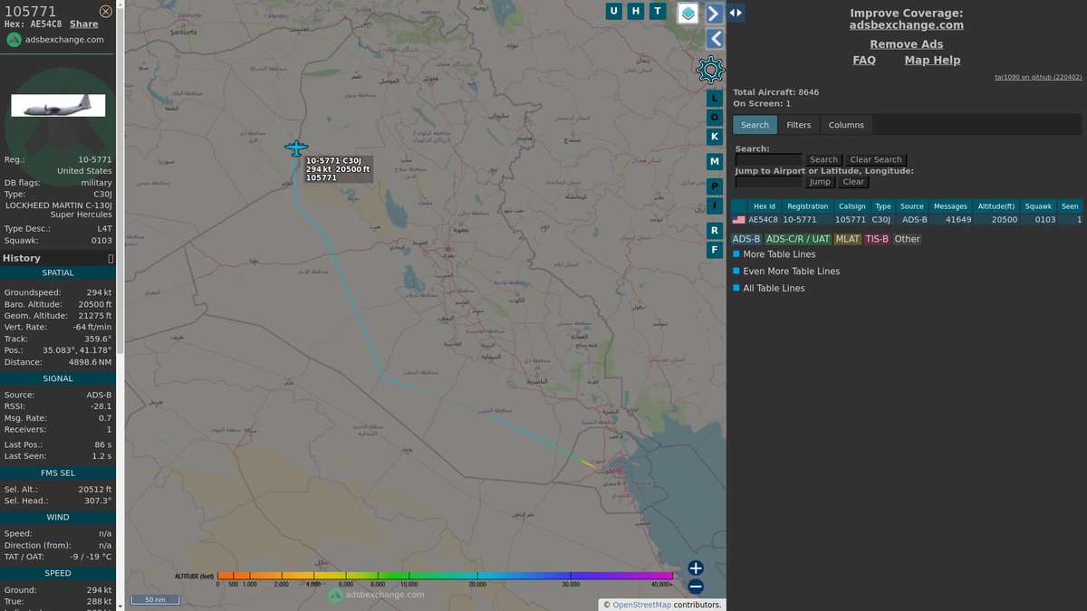Click the small icon right of History heading
1087x611 pixels.
click(x=111, y=259)
